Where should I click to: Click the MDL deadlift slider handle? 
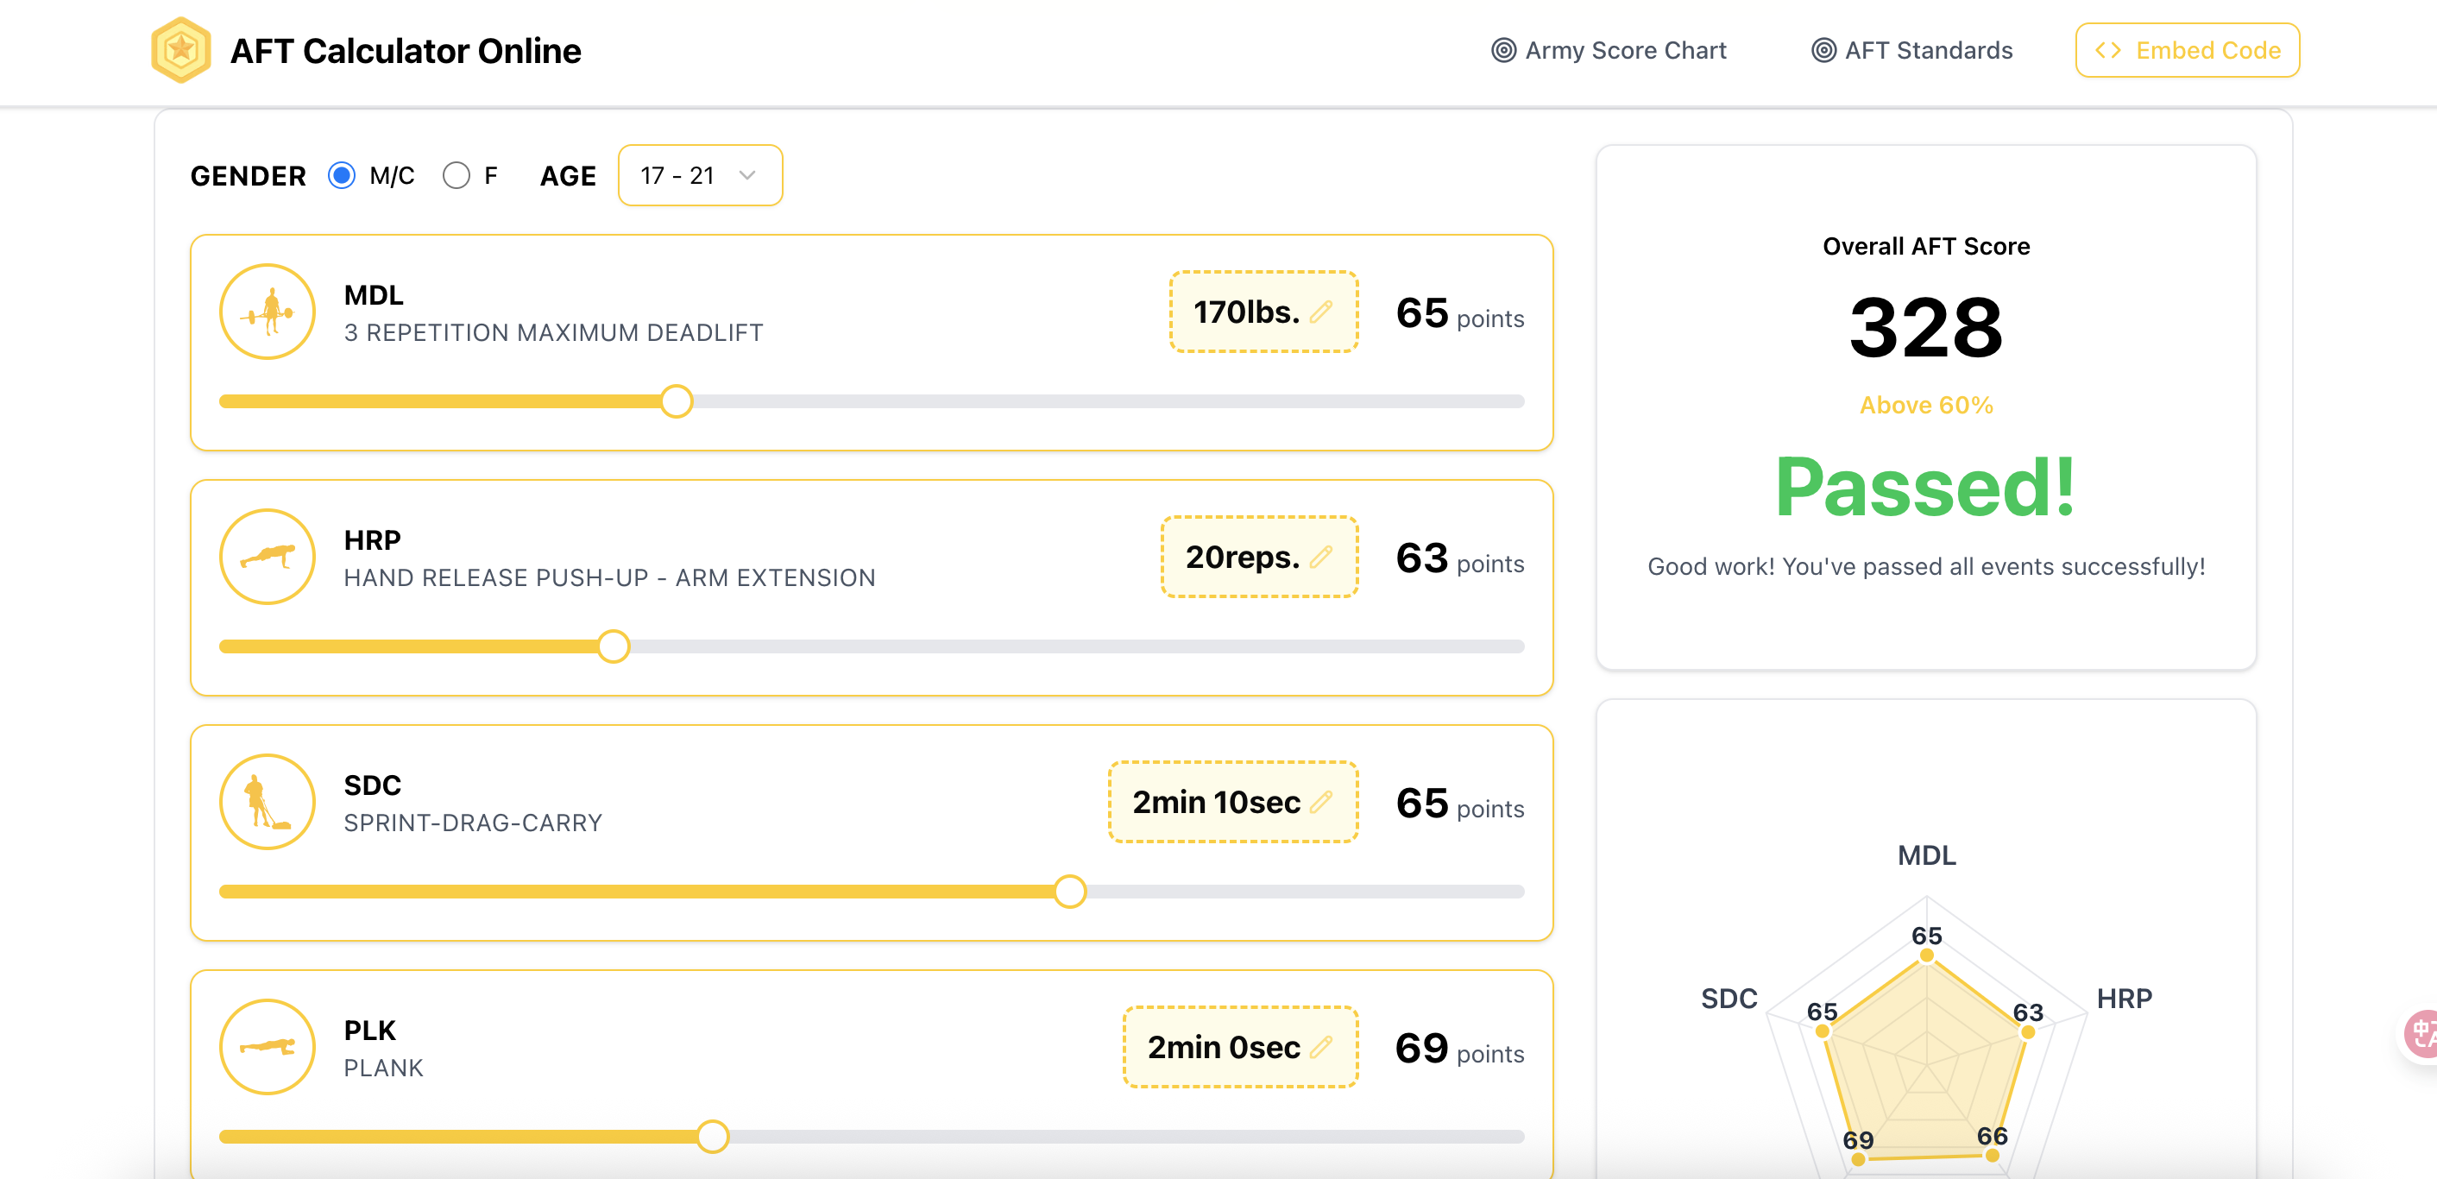[677, 401]
